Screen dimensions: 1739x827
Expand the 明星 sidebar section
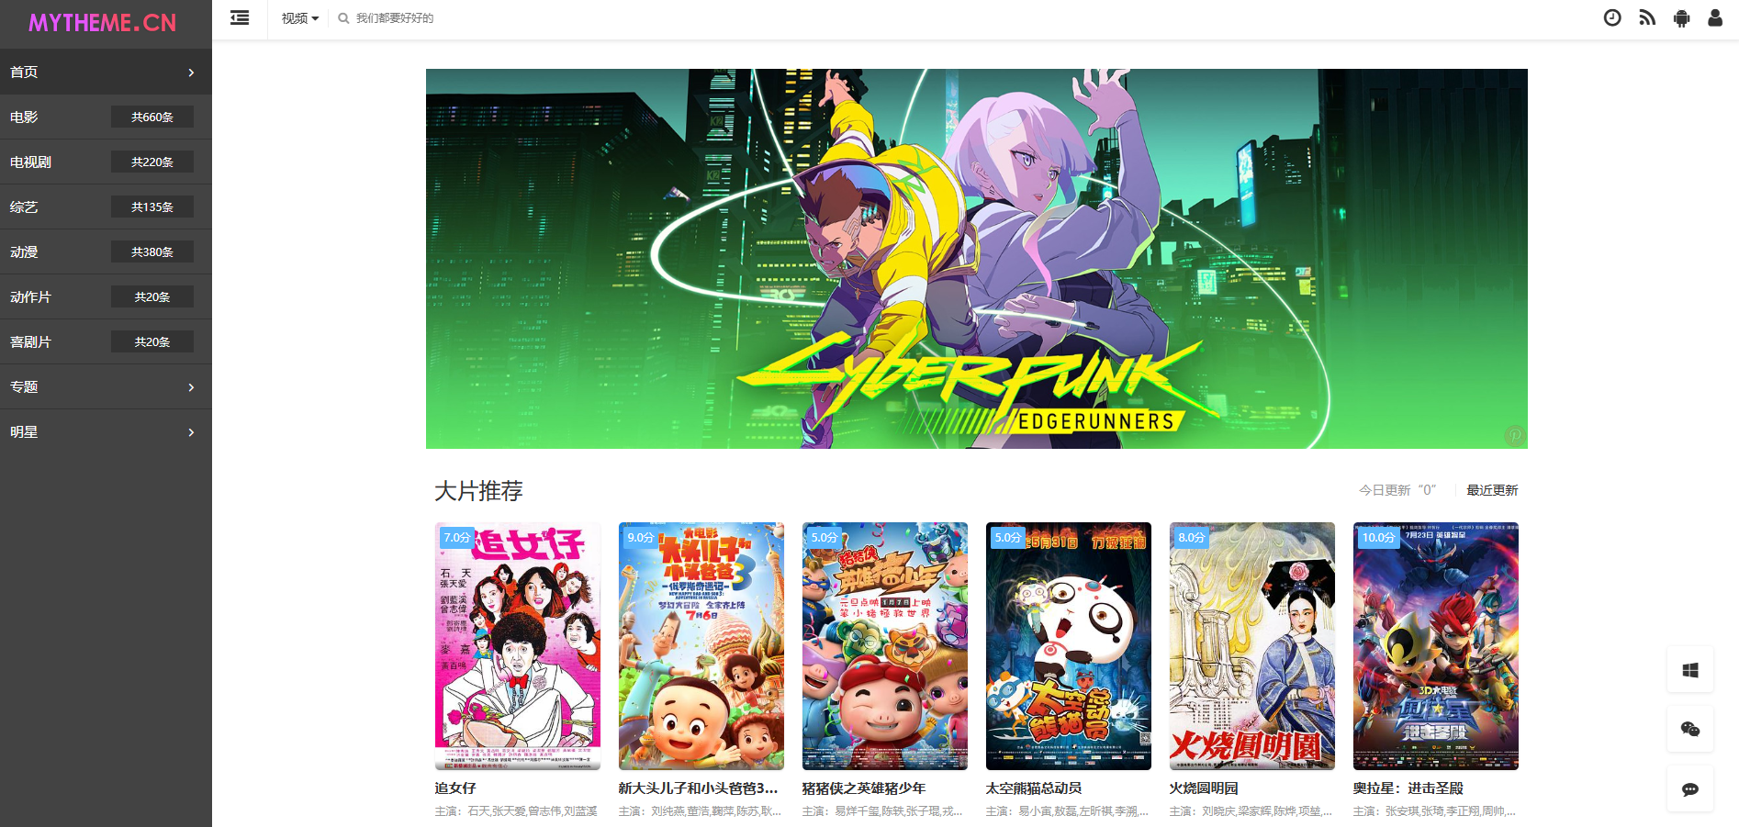pyautogui.click(x=106, y=431)
